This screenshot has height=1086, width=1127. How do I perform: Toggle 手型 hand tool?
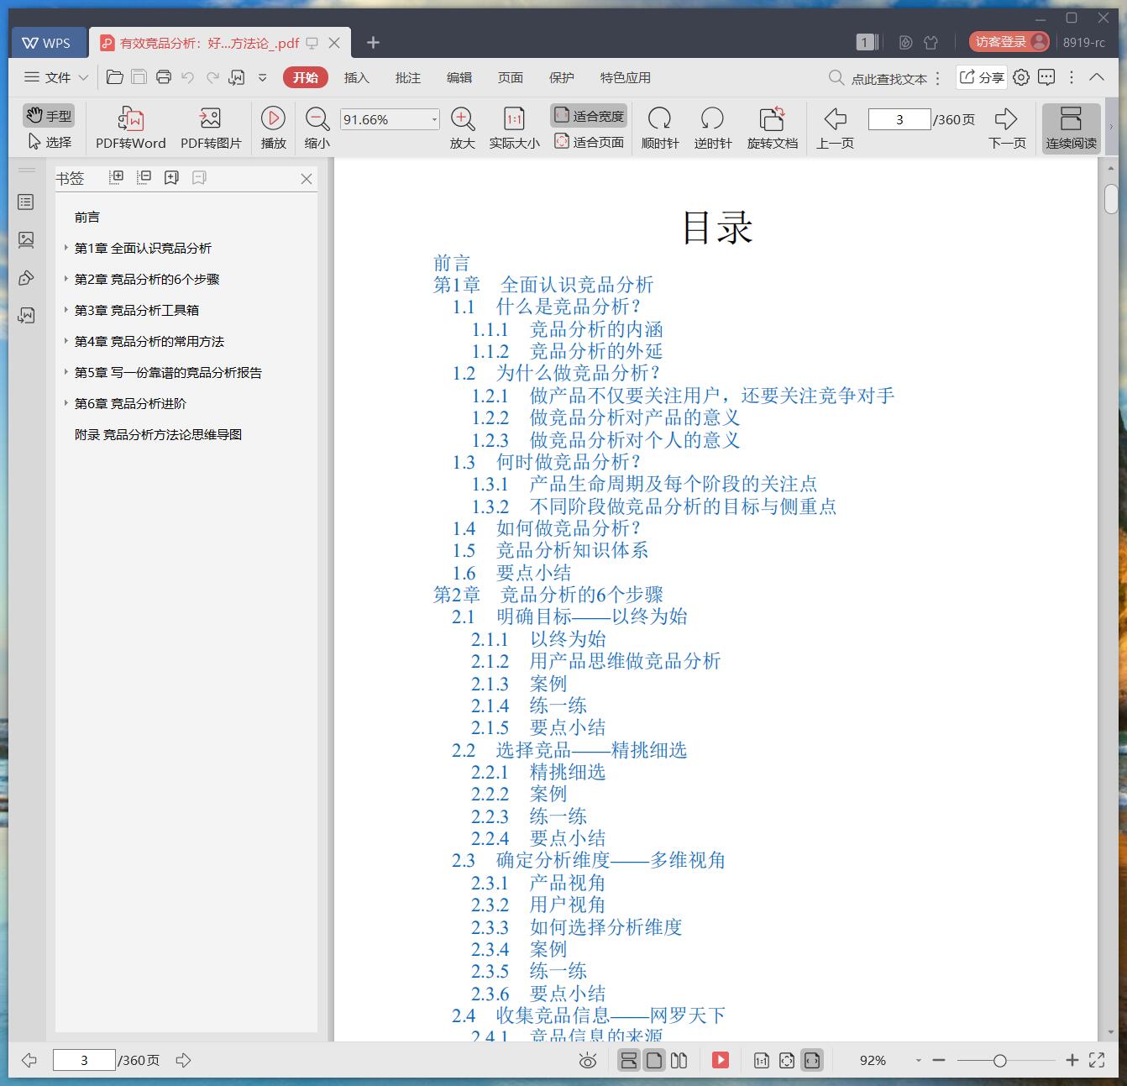pos(49,116)
